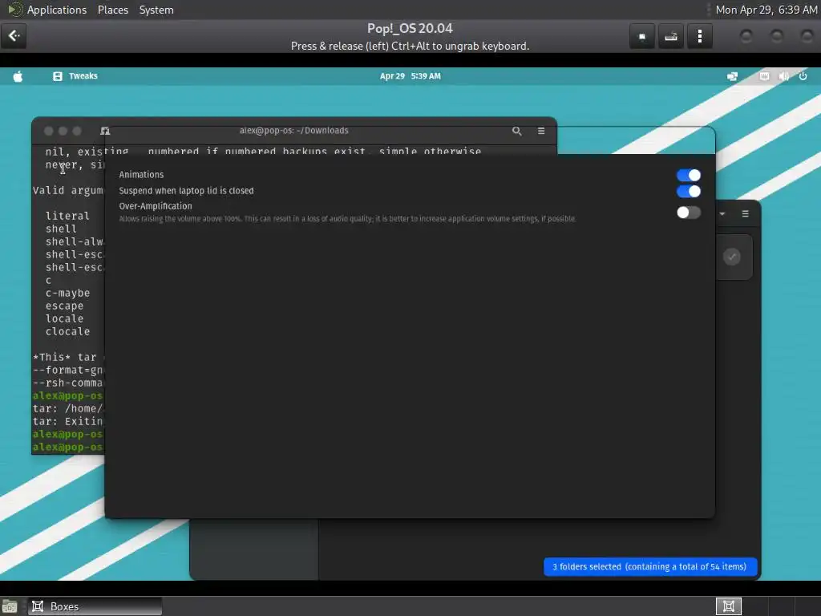Click the last alex@pop-os prompt line
The image size is (821, 616).
(x=68, y=448)
